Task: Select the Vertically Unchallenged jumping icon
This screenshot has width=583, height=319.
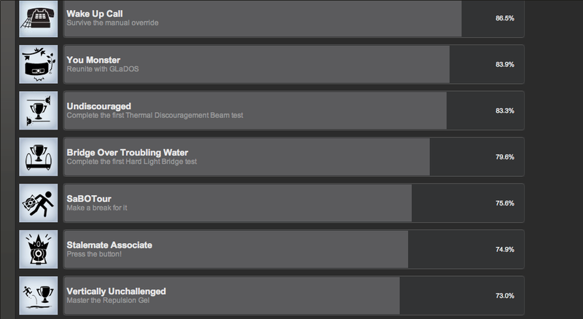Action: [x=39, y=295]
